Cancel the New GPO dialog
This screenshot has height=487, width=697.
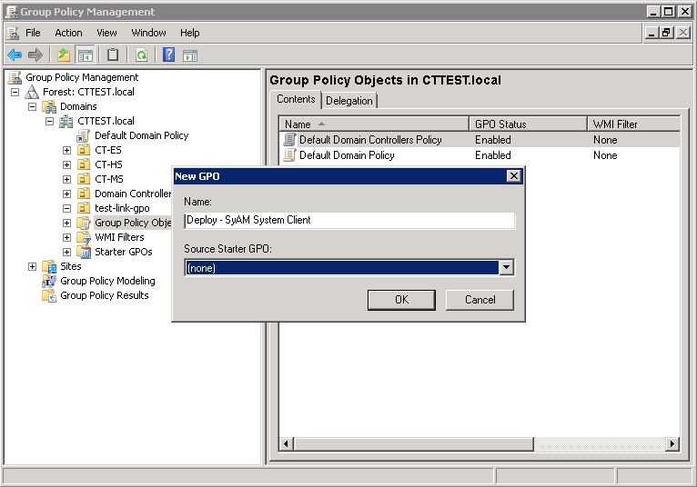pyautogui.click(x=480, y=300)
